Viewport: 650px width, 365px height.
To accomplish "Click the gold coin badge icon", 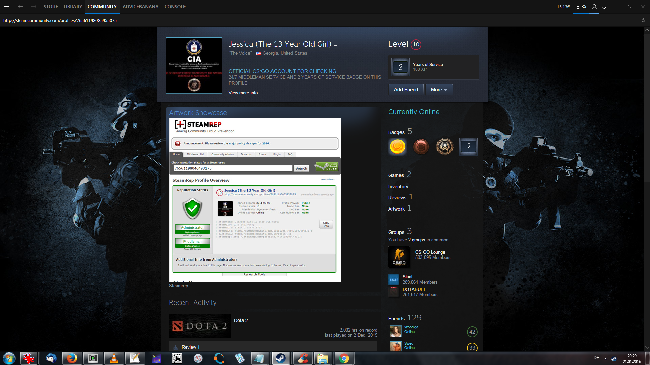I will pos(397,147).
